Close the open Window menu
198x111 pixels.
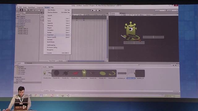click(x=47, y=7)
